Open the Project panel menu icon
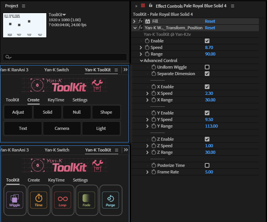The width and height of the screenshot is (267, 222). click(24, 6)
